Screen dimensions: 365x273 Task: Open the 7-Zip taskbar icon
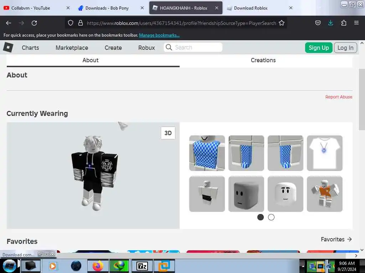142,266
